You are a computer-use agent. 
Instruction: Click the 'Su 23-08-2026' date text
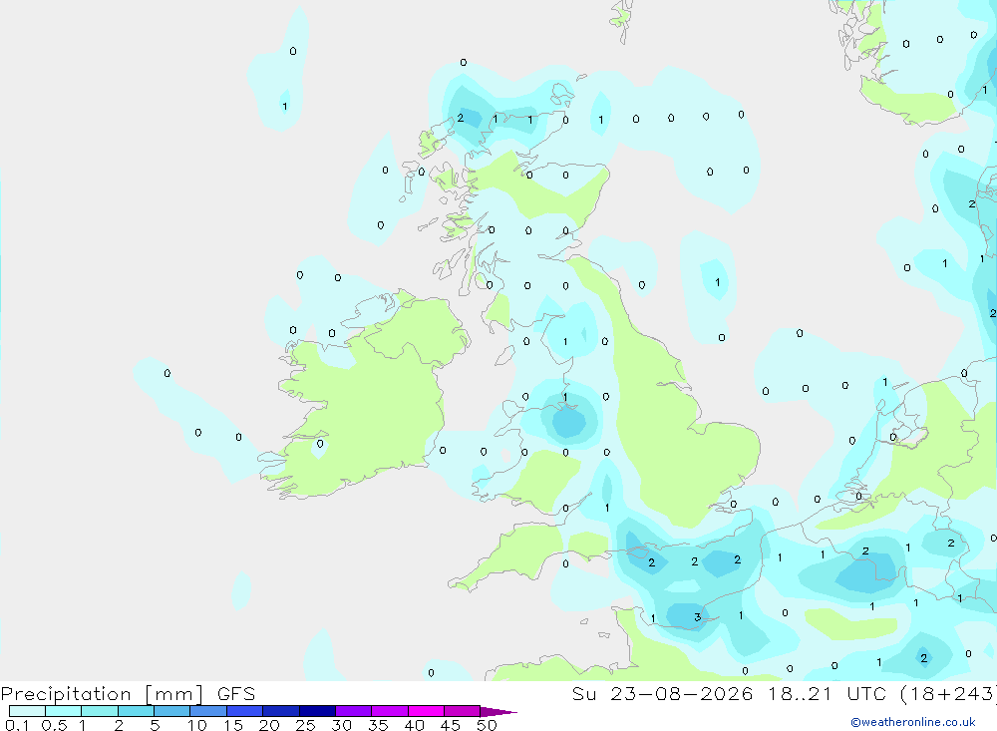(x=662, y=694)
